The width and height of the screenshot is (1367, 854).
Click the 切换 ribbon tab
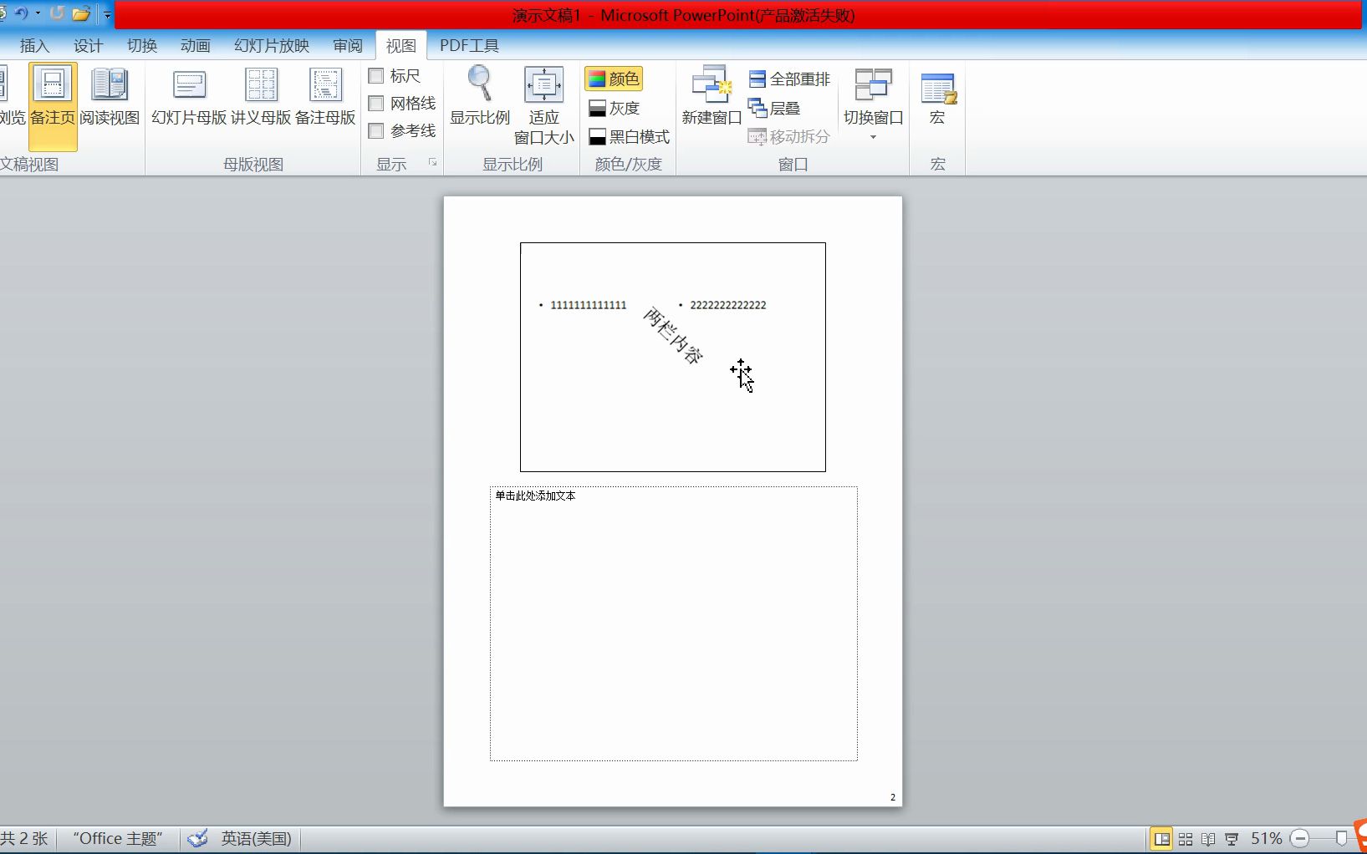pyautogui.click(x=141, y=46)
